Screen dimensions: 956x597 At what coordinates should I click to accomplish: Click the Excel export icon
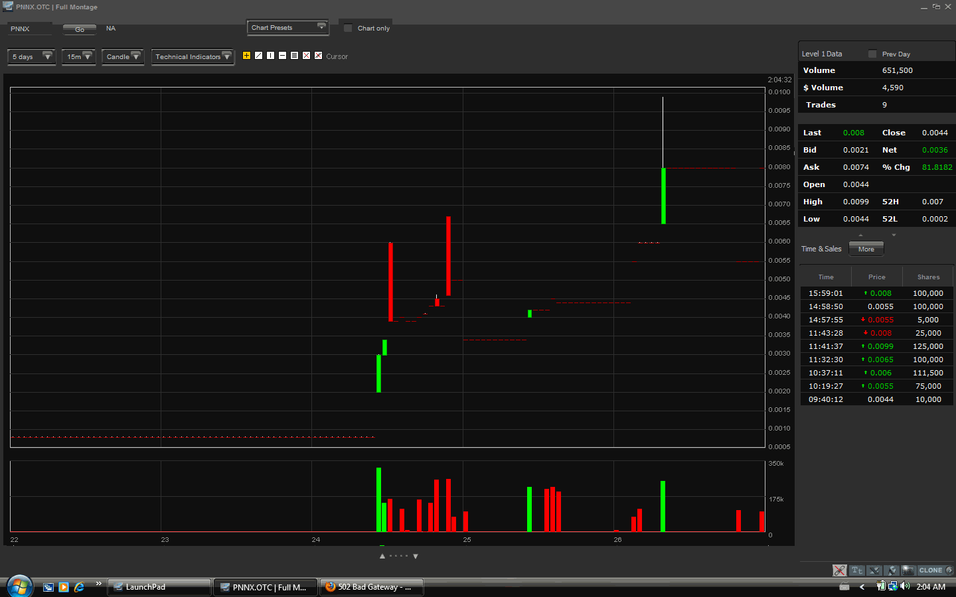click(874, 570)
